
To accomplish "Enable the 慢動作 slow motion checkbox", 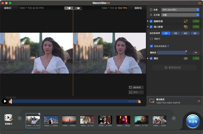I will pyautogui.click(x=152, y=39).
